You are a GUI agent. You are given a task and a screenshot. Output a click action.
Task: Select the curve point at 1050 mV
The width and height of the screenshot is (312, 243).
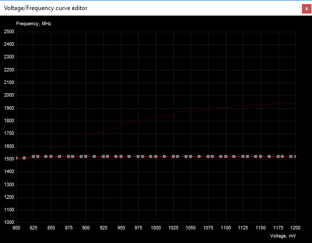tap(191, 156)
